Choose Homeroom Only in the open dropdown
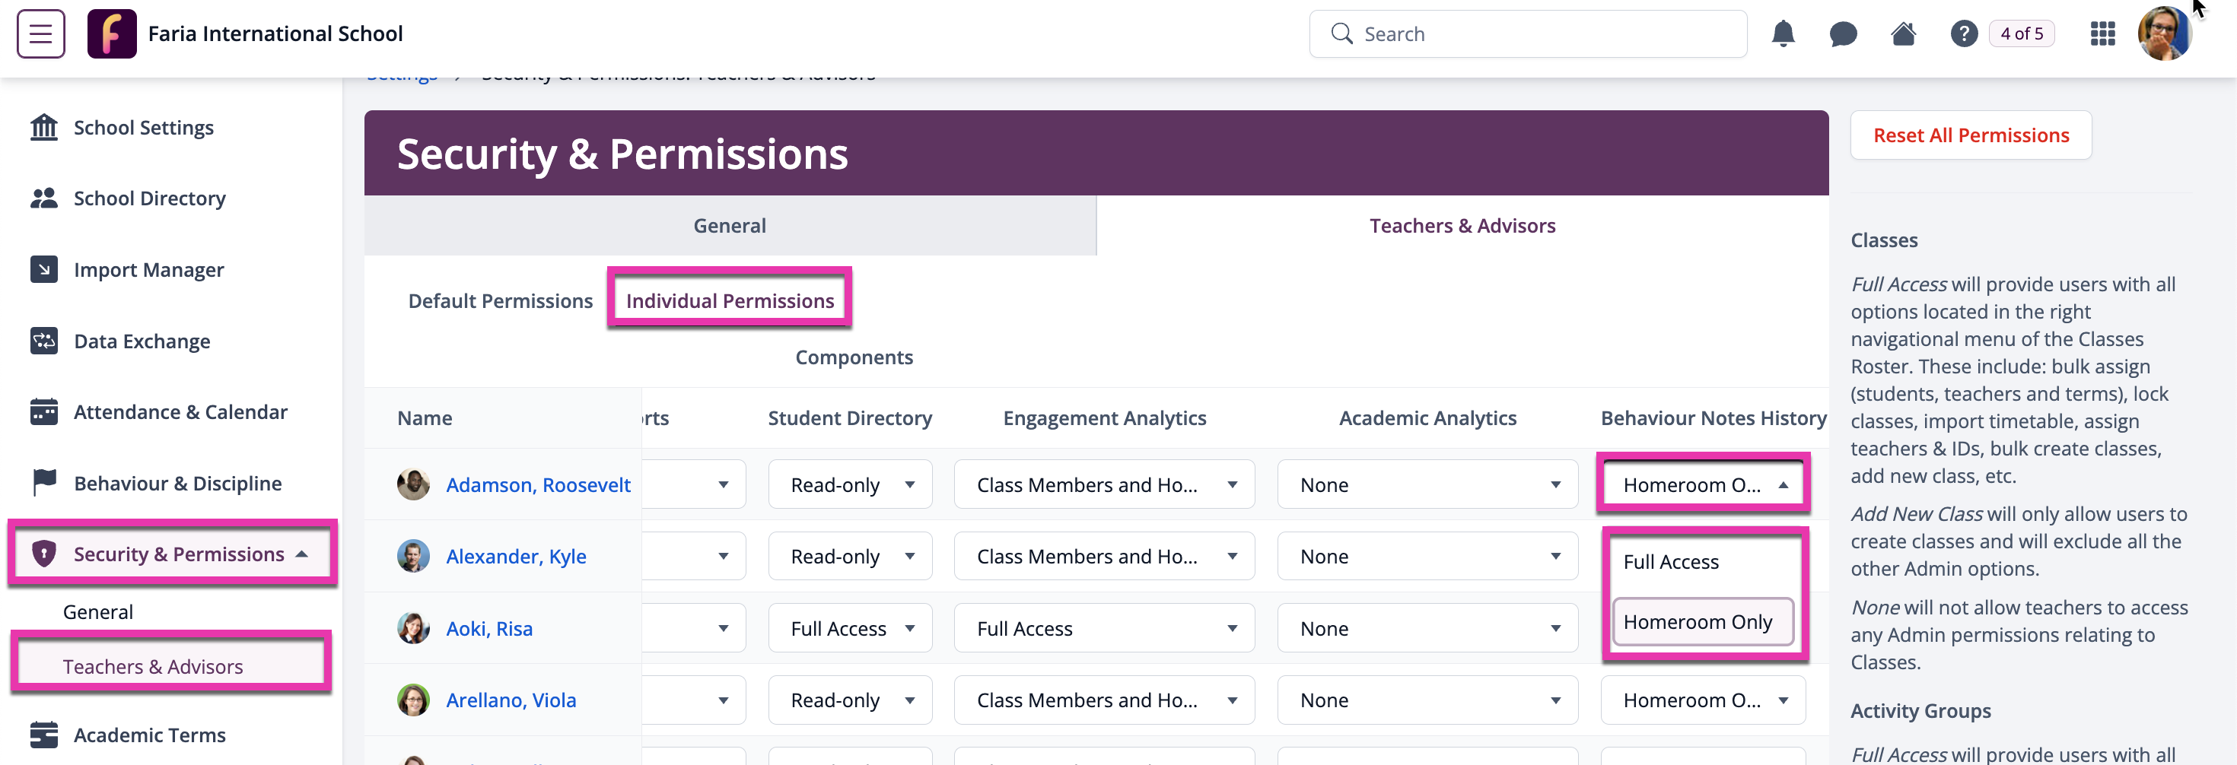The height and width of the screenshot is (765, 2237). 1703,622
